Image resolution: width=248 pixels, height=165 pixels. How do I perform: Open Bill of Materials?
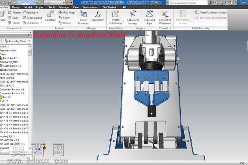click(83, 18)
